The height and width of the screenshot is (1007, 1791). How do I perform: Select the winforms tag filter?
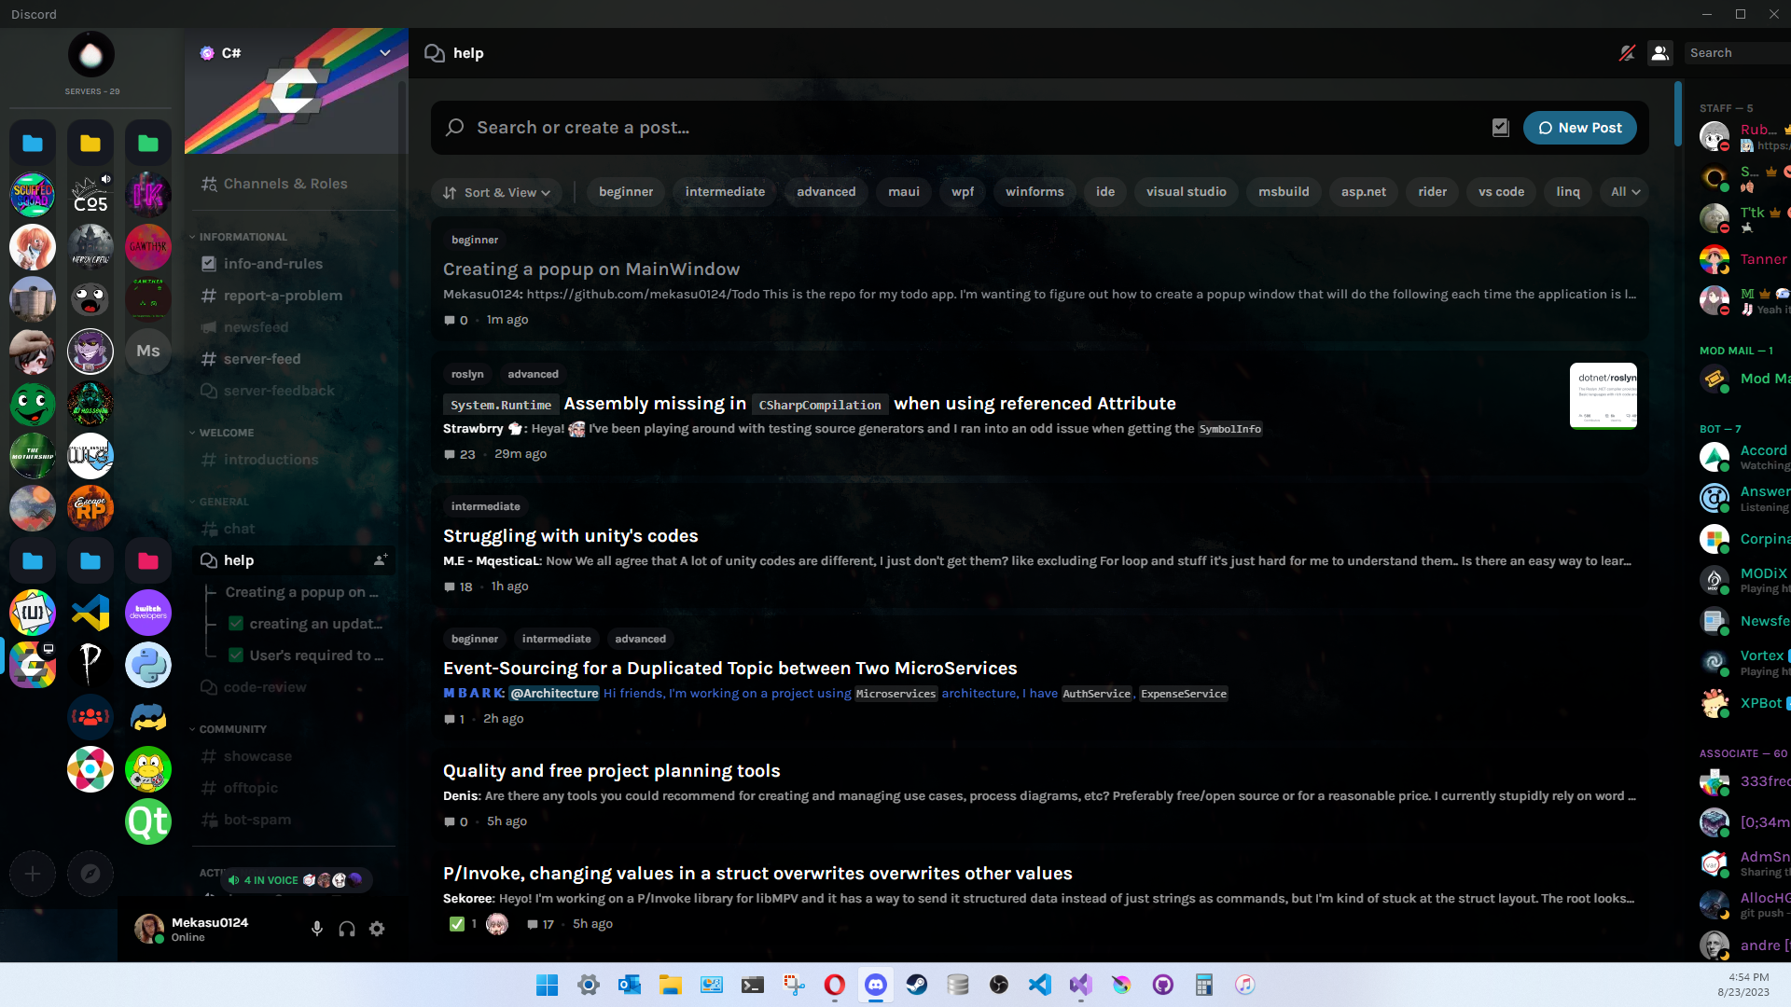pos(1034,192)
